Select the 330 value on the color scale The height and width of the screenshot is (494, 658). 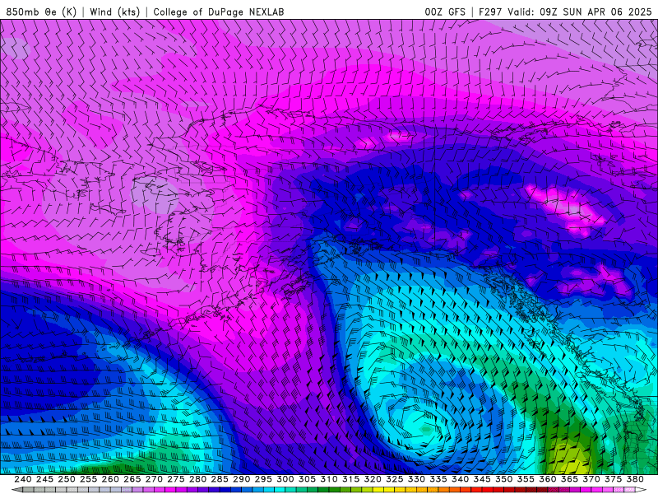416,479
